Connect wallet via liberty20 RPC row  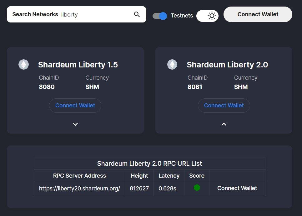pyautogui.click(x=237, y=188)
